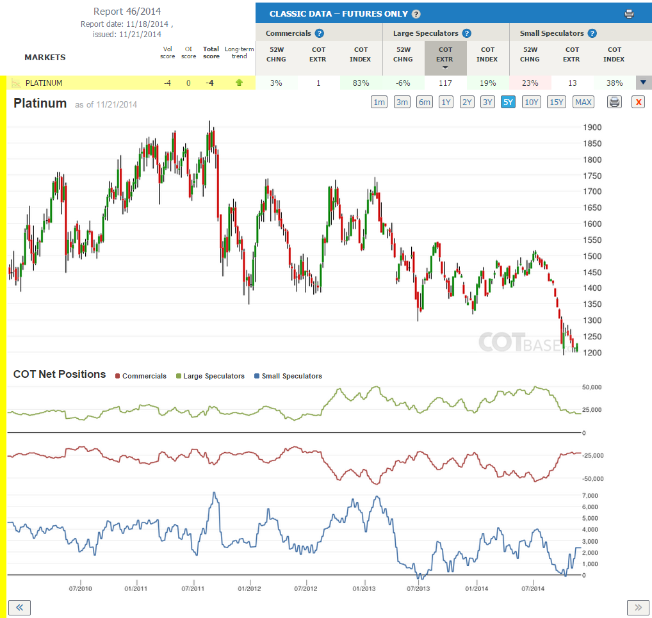
Task: Open help for Classic Data Futures Only
Action: [x=416, y=14]
